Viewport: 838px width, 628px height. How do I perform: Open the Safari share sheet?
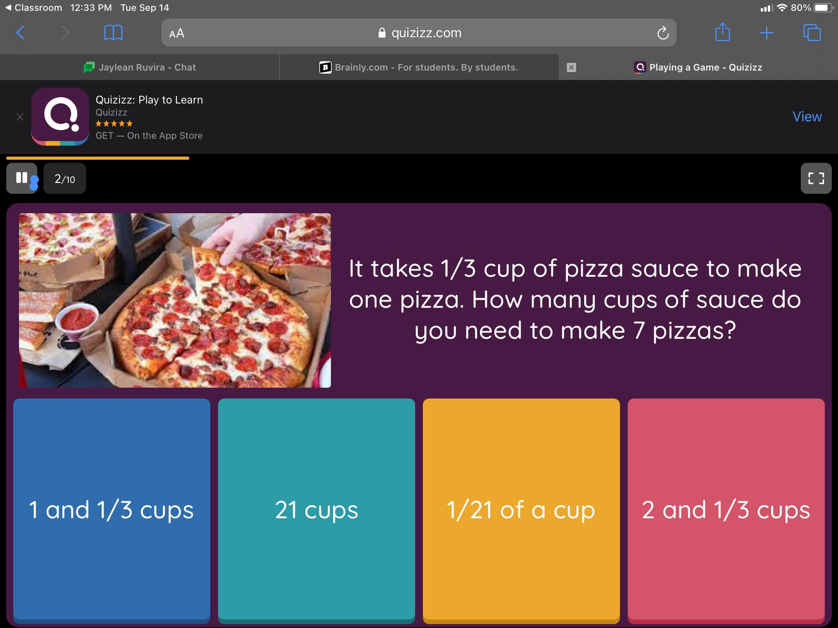722,32
